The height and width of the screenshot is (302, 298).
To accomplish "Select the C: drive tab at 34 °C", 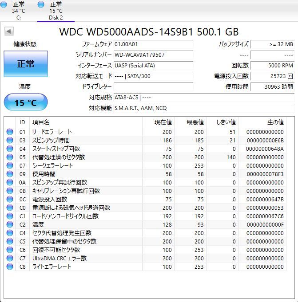I will tap(19, 11).
